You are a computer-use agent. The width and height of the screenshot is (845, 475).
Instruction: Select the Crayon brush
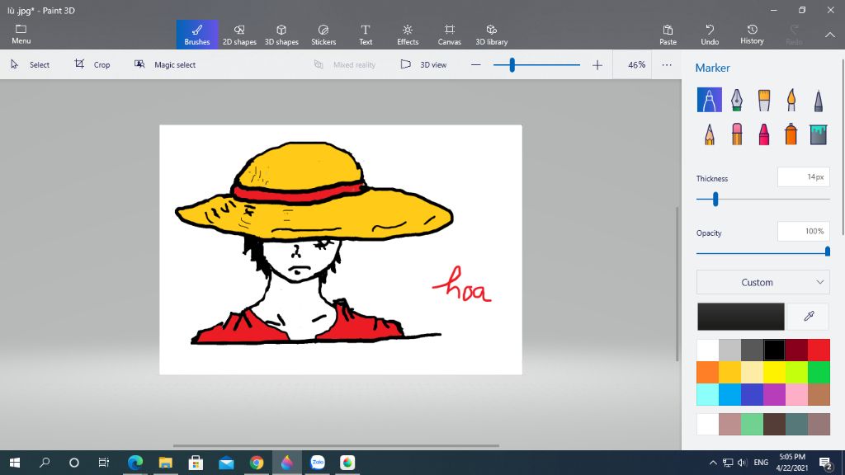(x=763, y=134)
